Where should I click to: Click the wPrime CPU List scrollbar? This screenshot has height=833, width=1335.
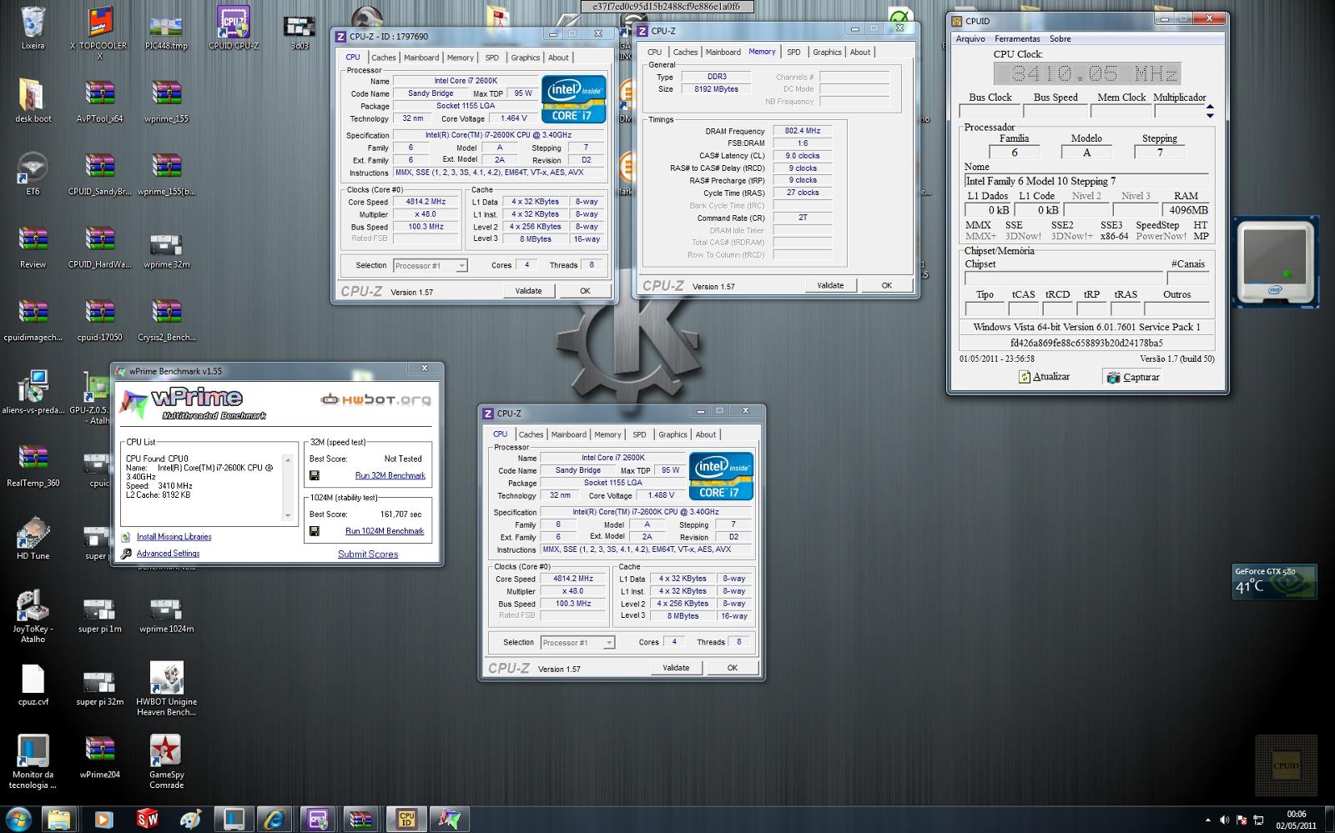[289, 487]
